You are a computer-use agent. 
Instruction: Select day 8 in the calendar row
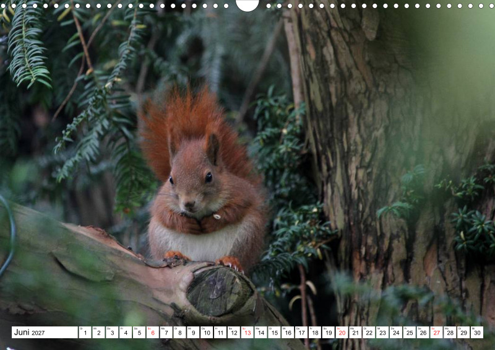(x=179, y=333)
